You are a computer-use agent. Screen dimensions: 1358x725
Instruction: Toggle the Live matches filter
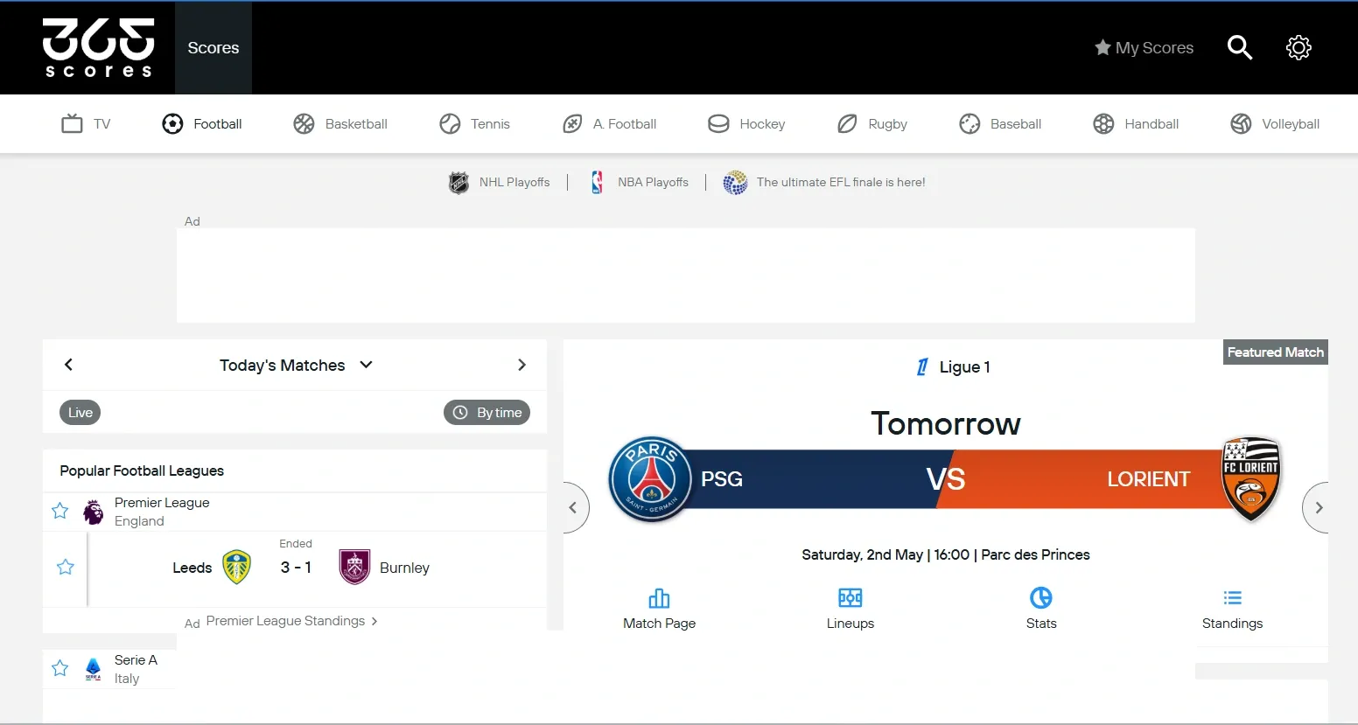(80, 413)
